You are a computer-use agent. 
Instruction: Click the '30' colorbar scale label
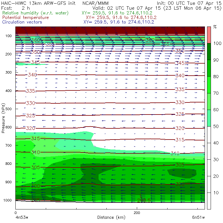[x=216, y=160]
